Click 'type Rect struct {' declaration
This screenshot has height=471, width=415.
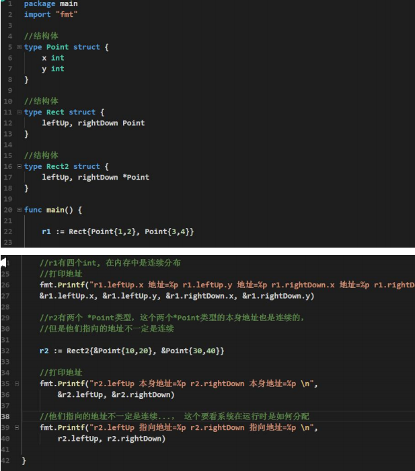tap(65, 112)
